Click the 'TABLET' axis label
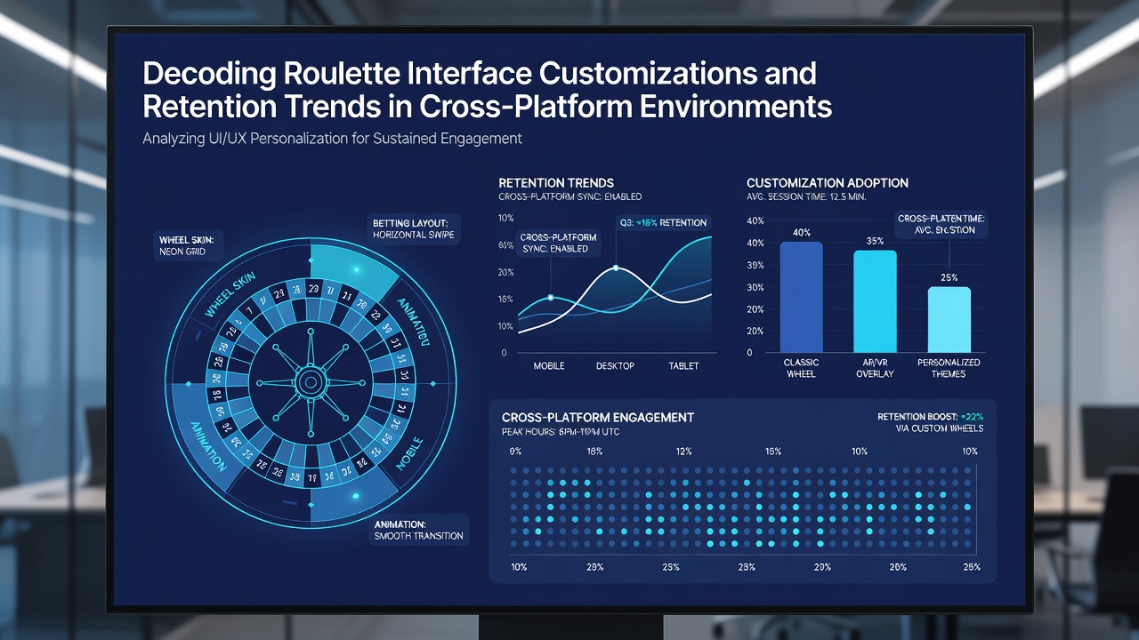 [683, 366]
